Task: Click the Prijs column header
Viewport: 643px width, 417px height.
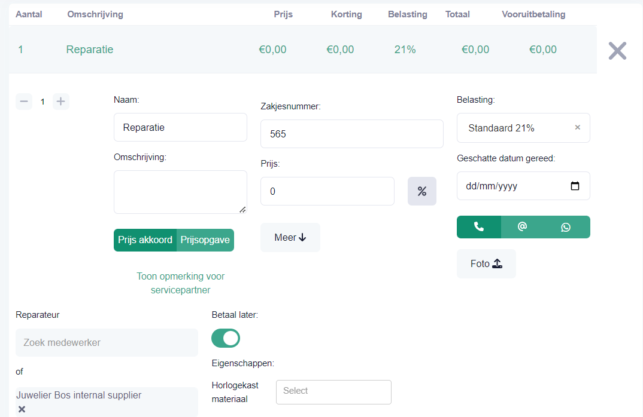Action: (283, 14)
